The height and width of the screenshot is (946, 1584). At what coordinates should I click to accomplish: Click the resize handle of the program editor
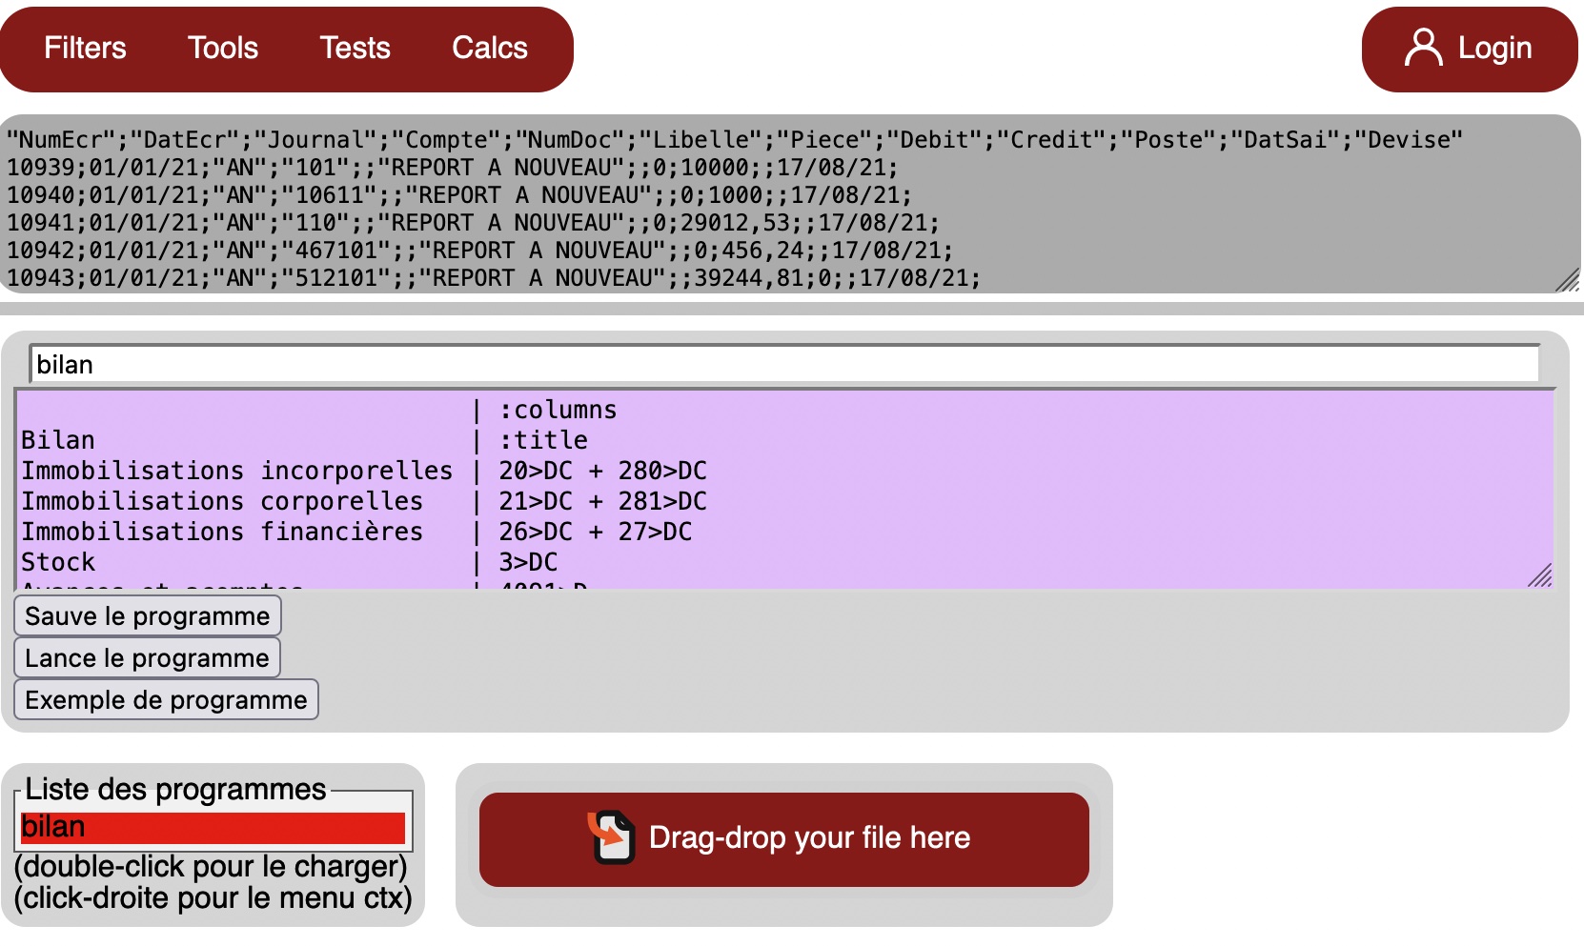click(x=1539, y=575)
